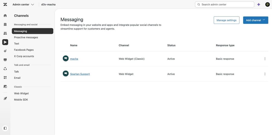Open X Corp accounts menu item
The image size is (272, 135).
click(x=24, y=56)
